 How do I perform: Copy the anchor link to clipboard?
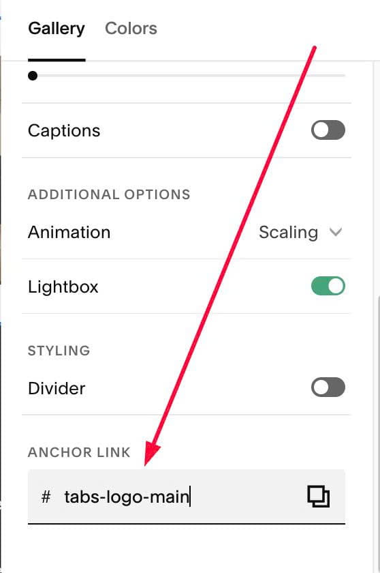click(318, 497)
